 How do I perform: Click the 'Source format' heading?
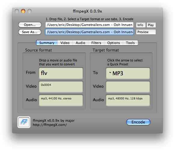point(38,50)
